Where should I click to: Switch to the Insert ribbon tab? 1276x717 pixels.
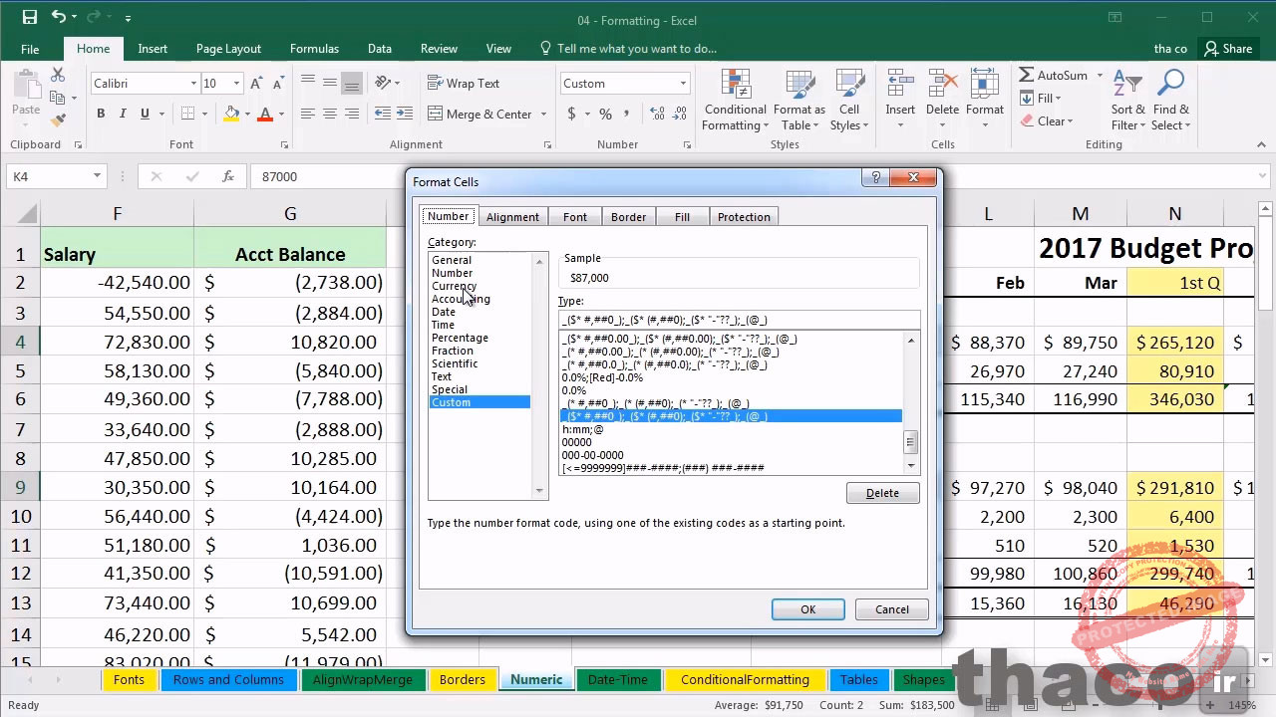click(x=153, y=49)
